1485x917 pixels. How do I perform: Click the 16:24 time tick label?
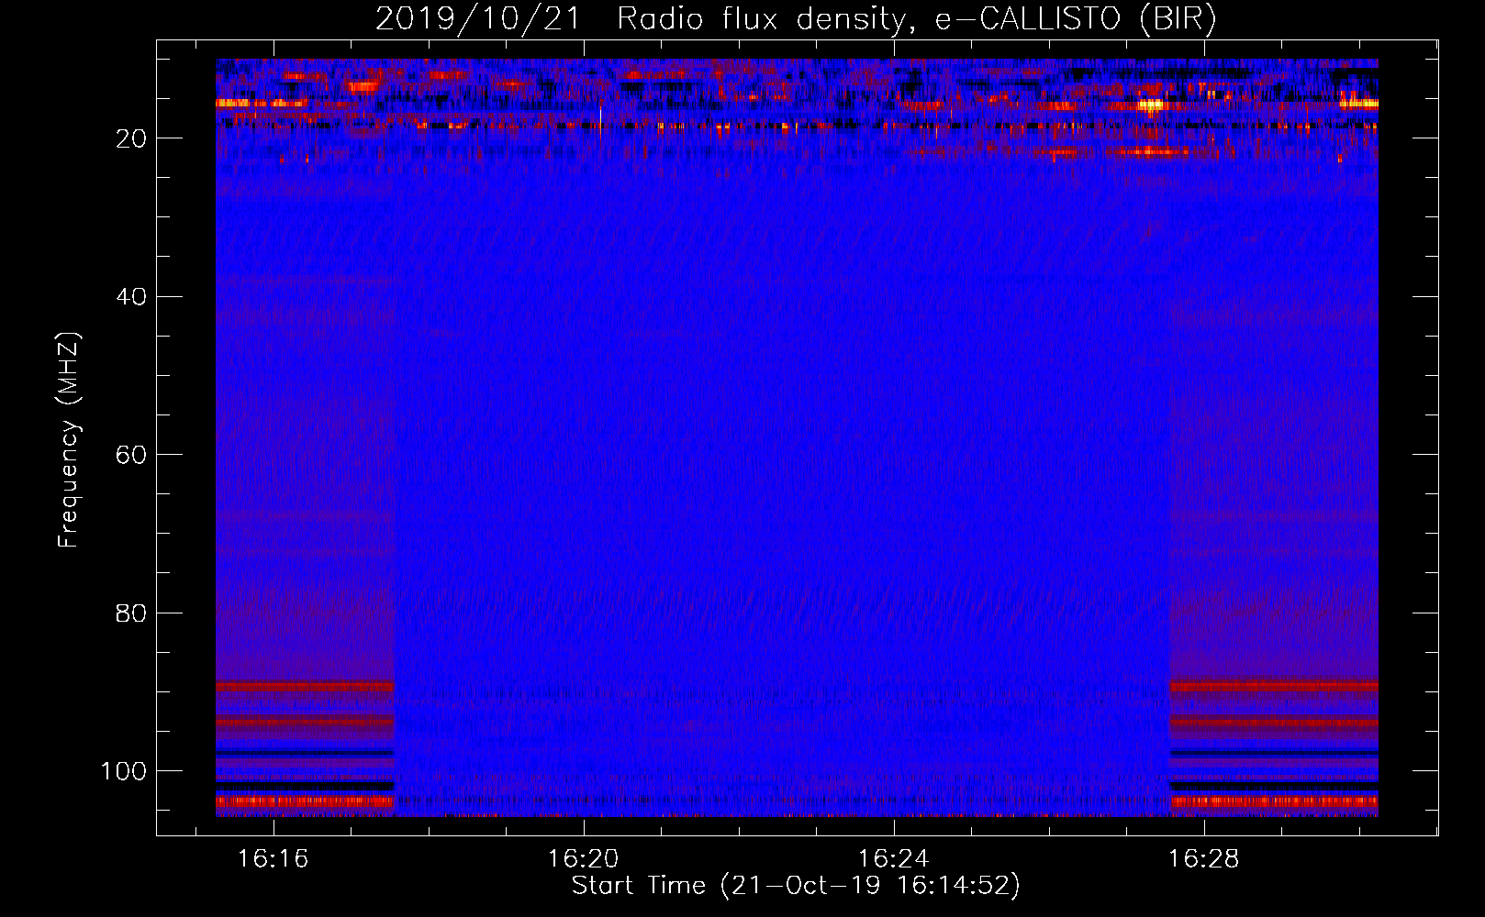point(893,859)
